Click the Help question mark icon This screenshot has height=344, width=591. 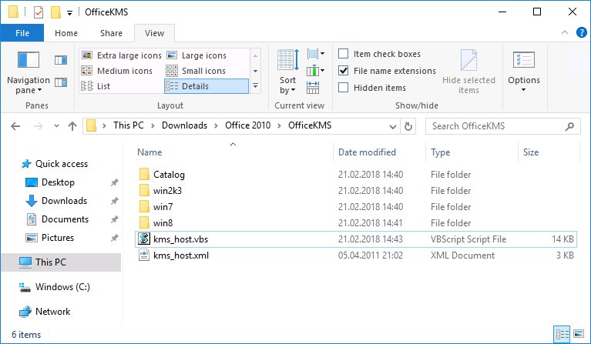coord(581,33)
